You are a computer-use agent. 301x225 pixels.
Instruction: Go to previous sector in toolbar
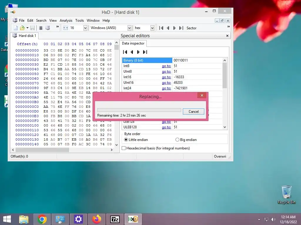[168, 28]
